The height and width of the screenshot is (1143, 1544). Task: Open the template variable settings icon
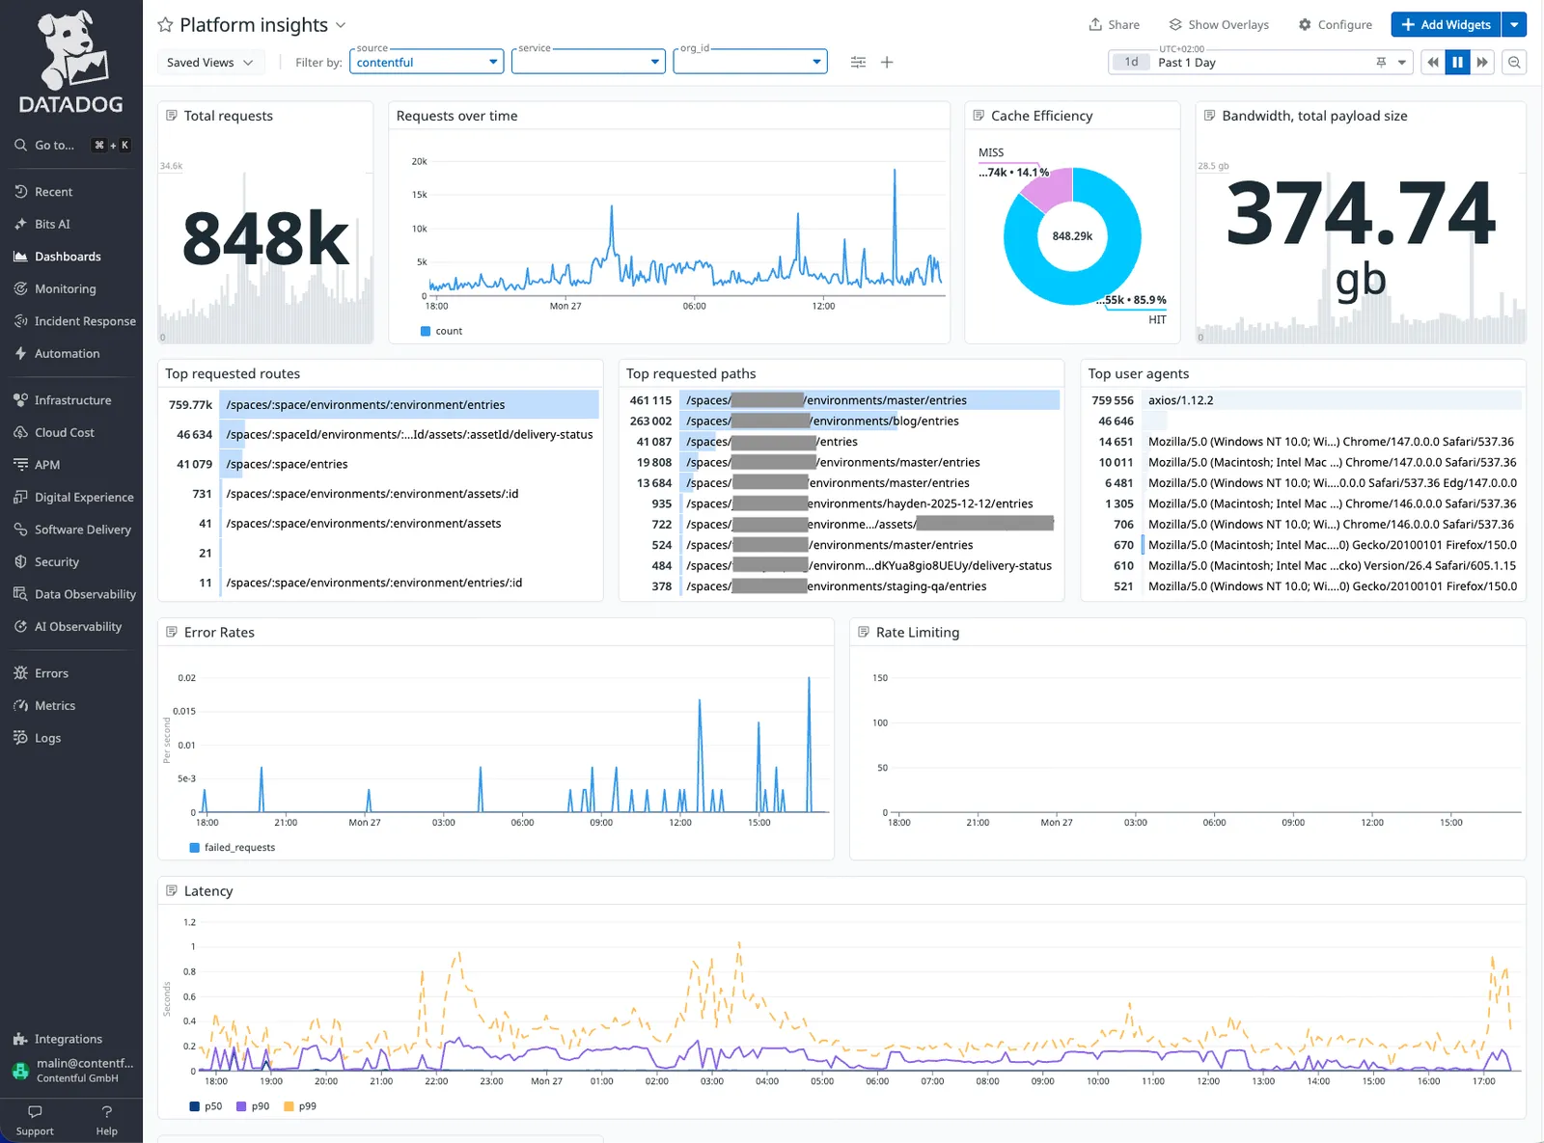[x=858, y=63]
